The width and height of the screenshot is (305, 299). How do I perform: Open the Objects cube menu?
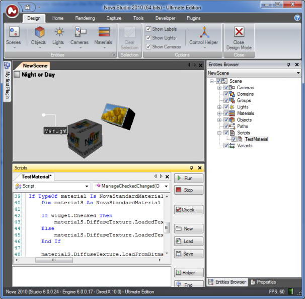(38, 37)
